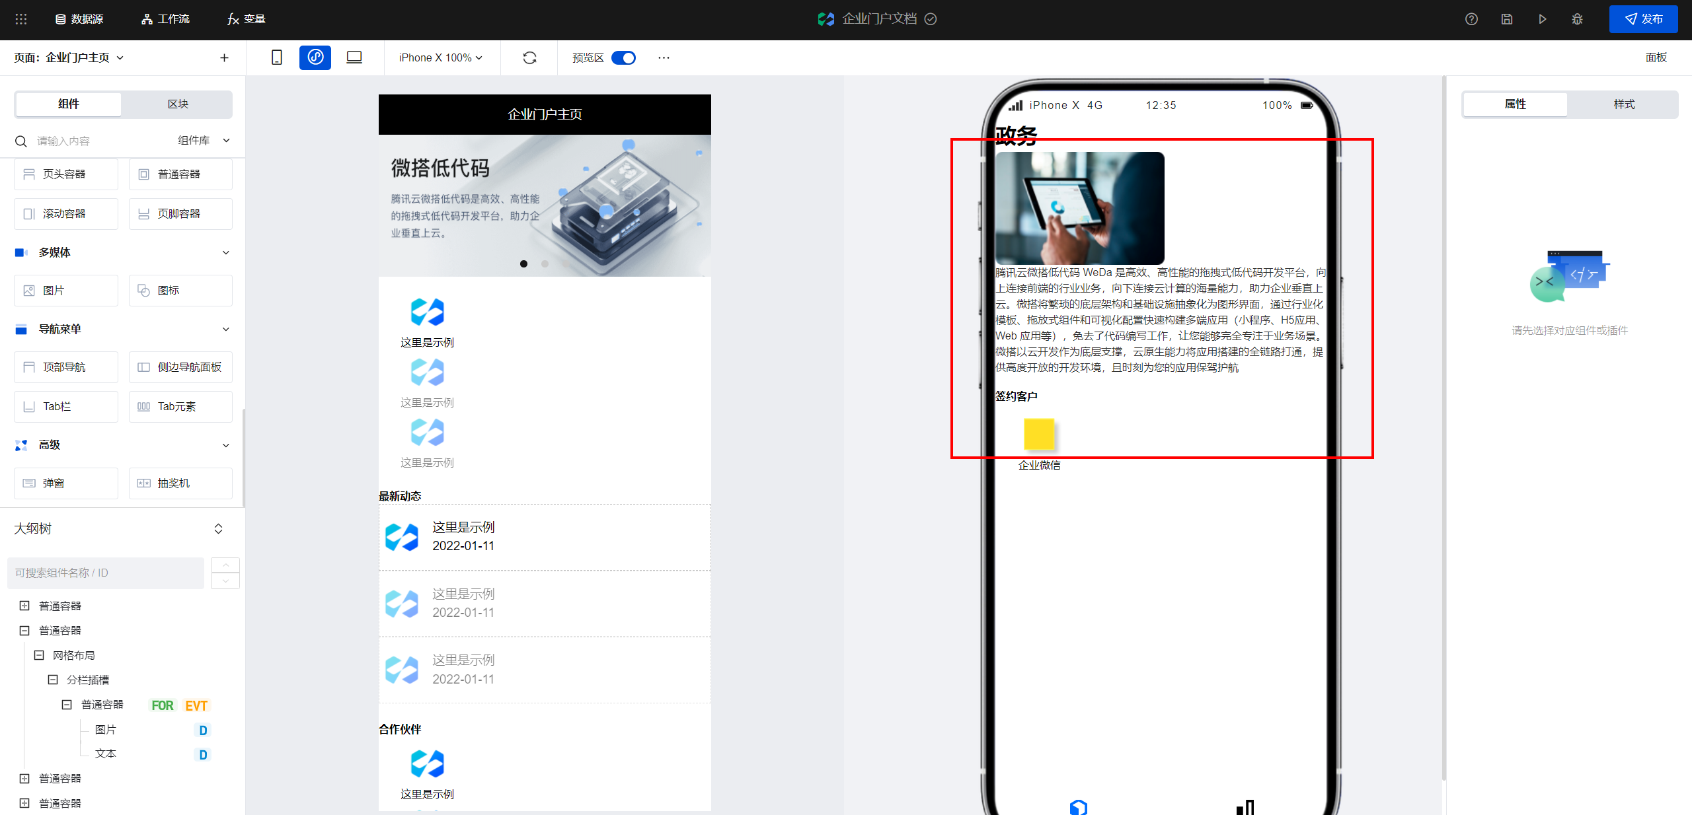Switch to the 样式 tab
The image size is (1692, 815).
pos(1624,104)
